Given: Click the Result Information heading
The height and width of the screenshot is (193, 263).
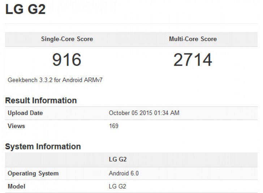Looking at the screenshot, I should (41, 101).
